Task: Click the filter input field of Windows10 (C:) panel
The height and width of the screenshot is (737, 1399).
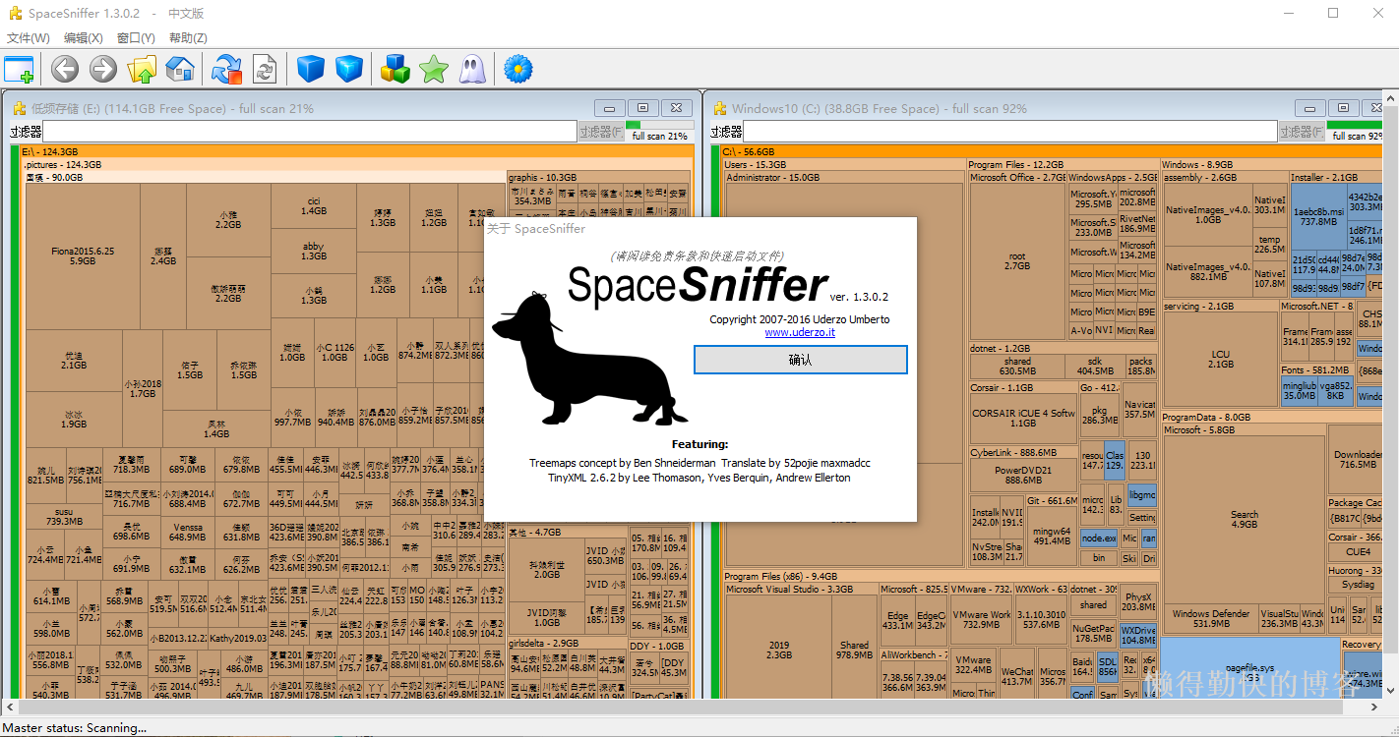Action: [1009, 132]
